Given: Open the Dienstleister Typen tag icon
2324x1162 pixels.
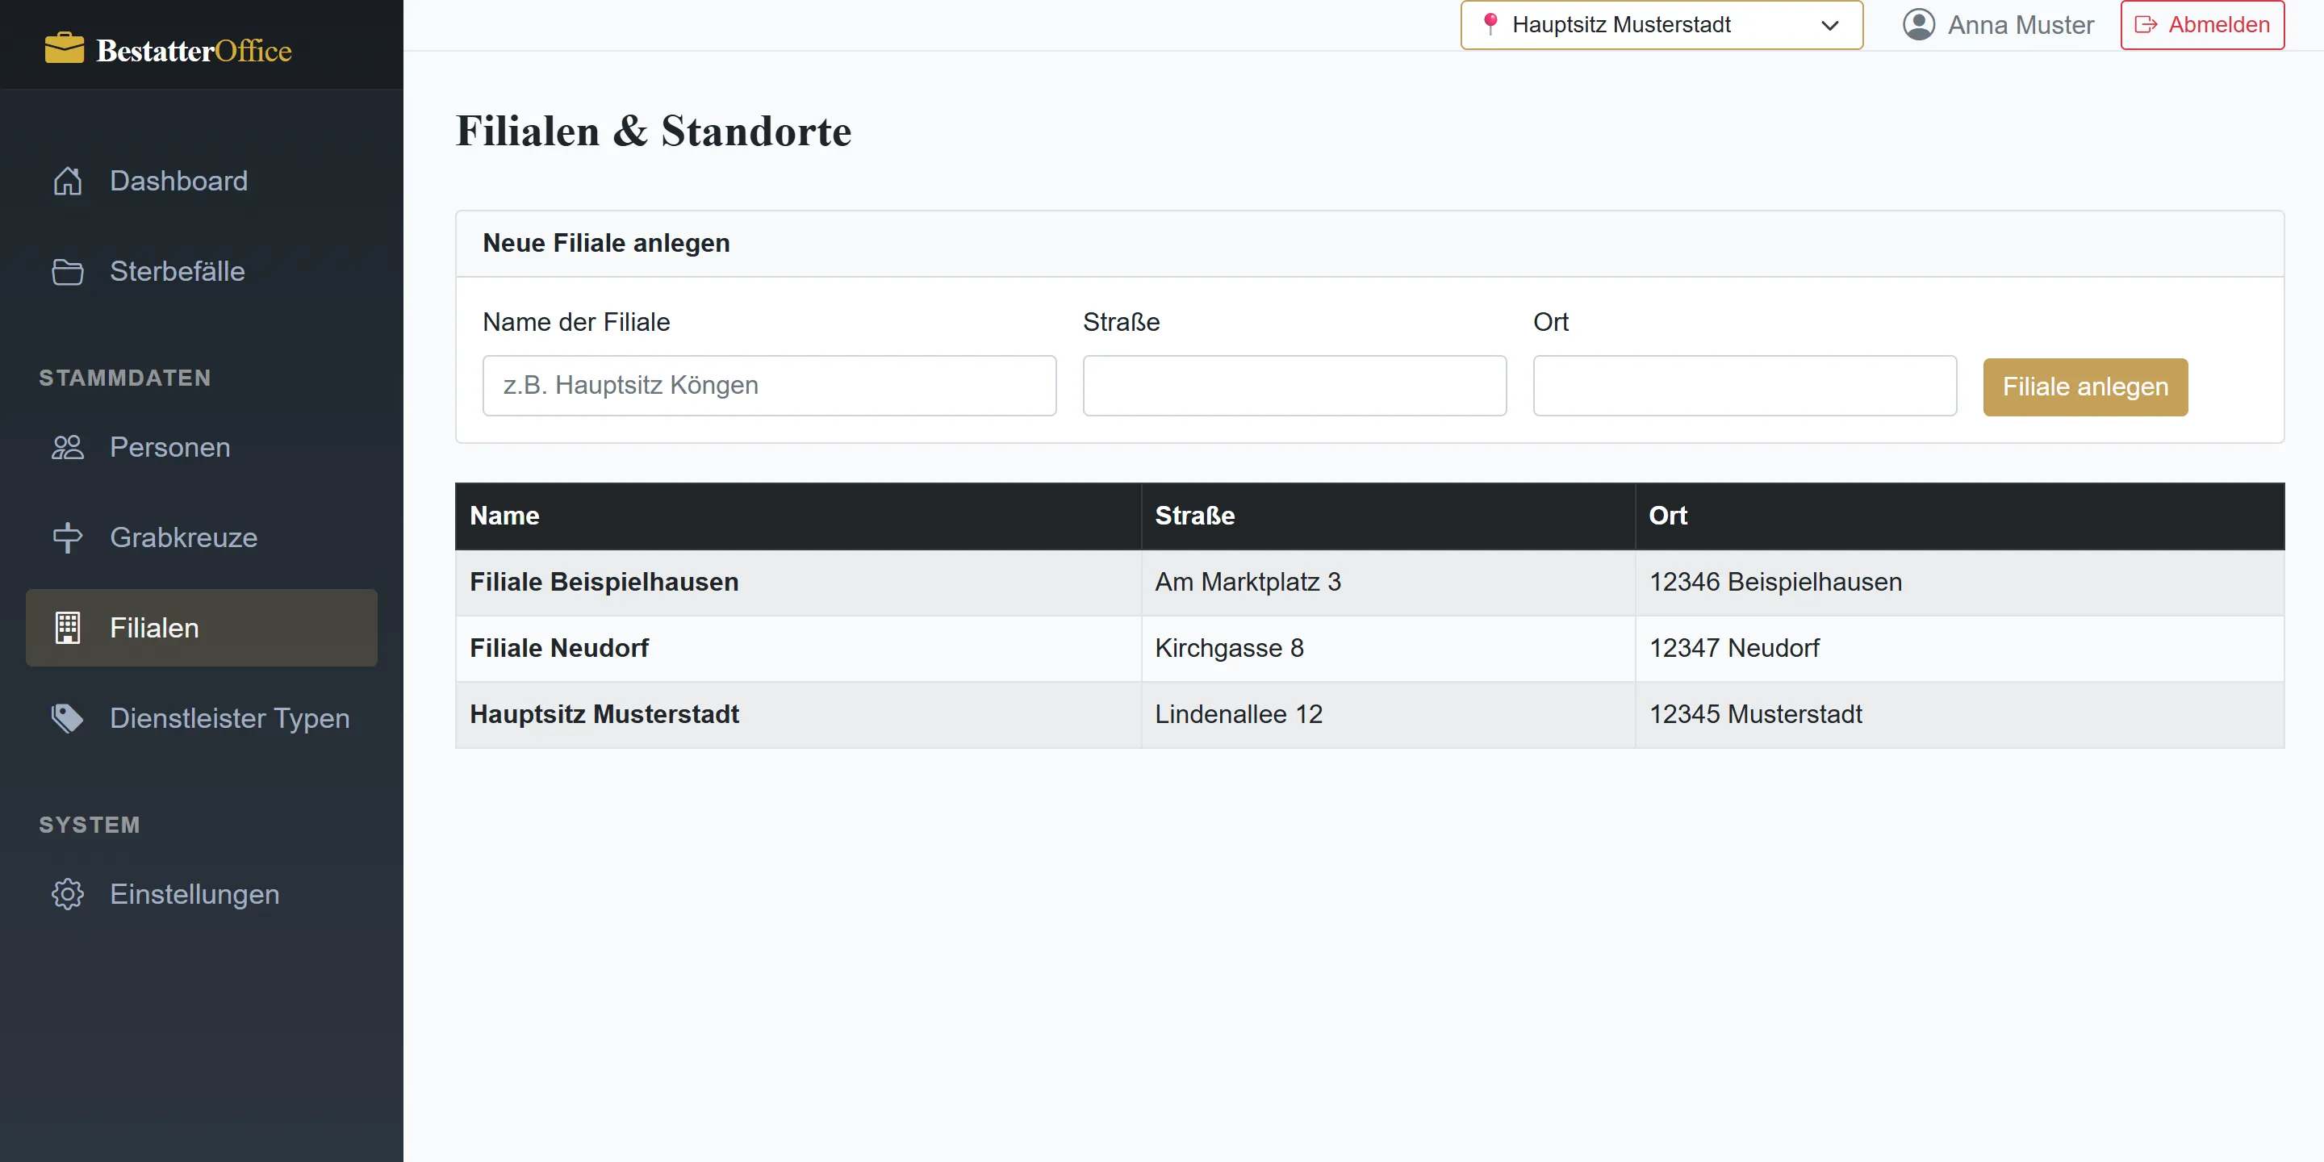Looking at the screenshot, I should click(x=68, y=718).
